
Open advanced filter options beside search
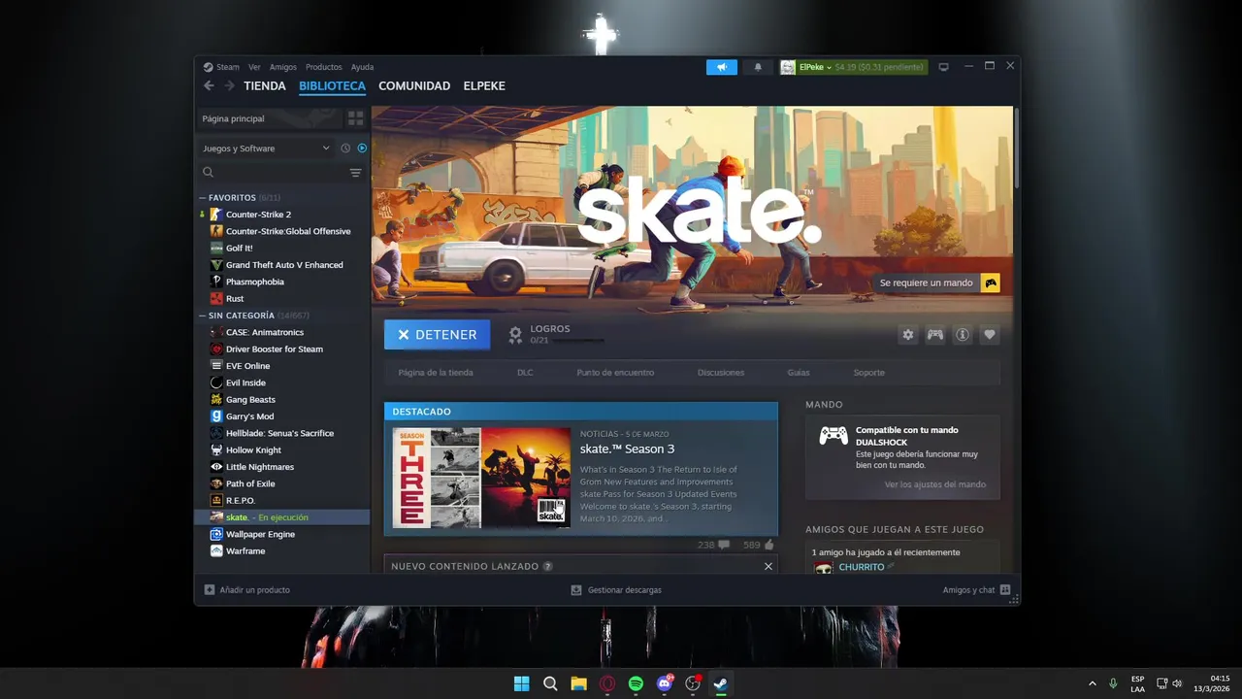(x=356, y=173)
